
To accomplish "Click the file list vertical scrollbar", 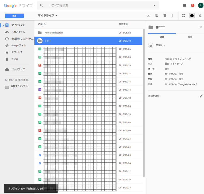I will pyautogui.click(x=144, y=103).
